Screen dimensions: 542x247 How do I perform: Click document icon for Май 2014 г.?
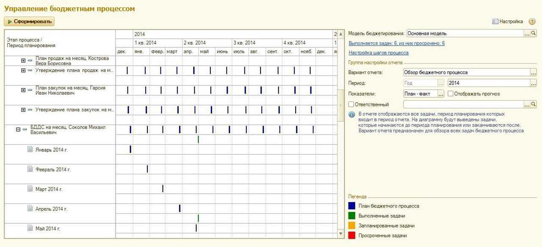pos(30,228)
